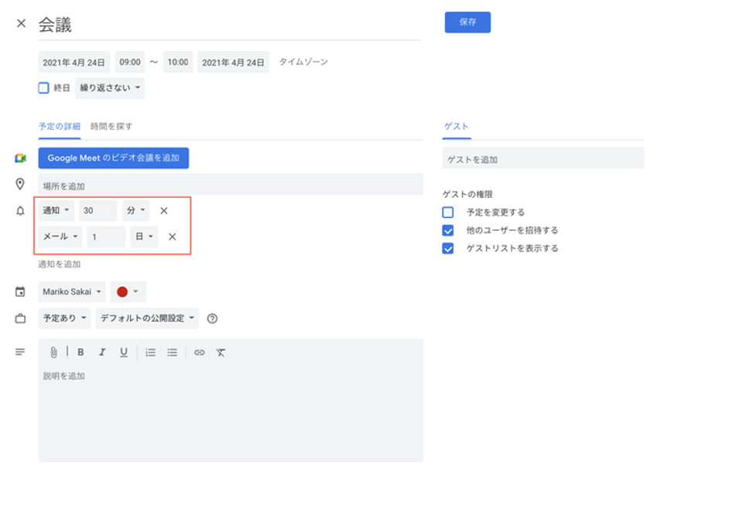
Task: Click the ゲストを追加 guest field
Action: (543, 158)
